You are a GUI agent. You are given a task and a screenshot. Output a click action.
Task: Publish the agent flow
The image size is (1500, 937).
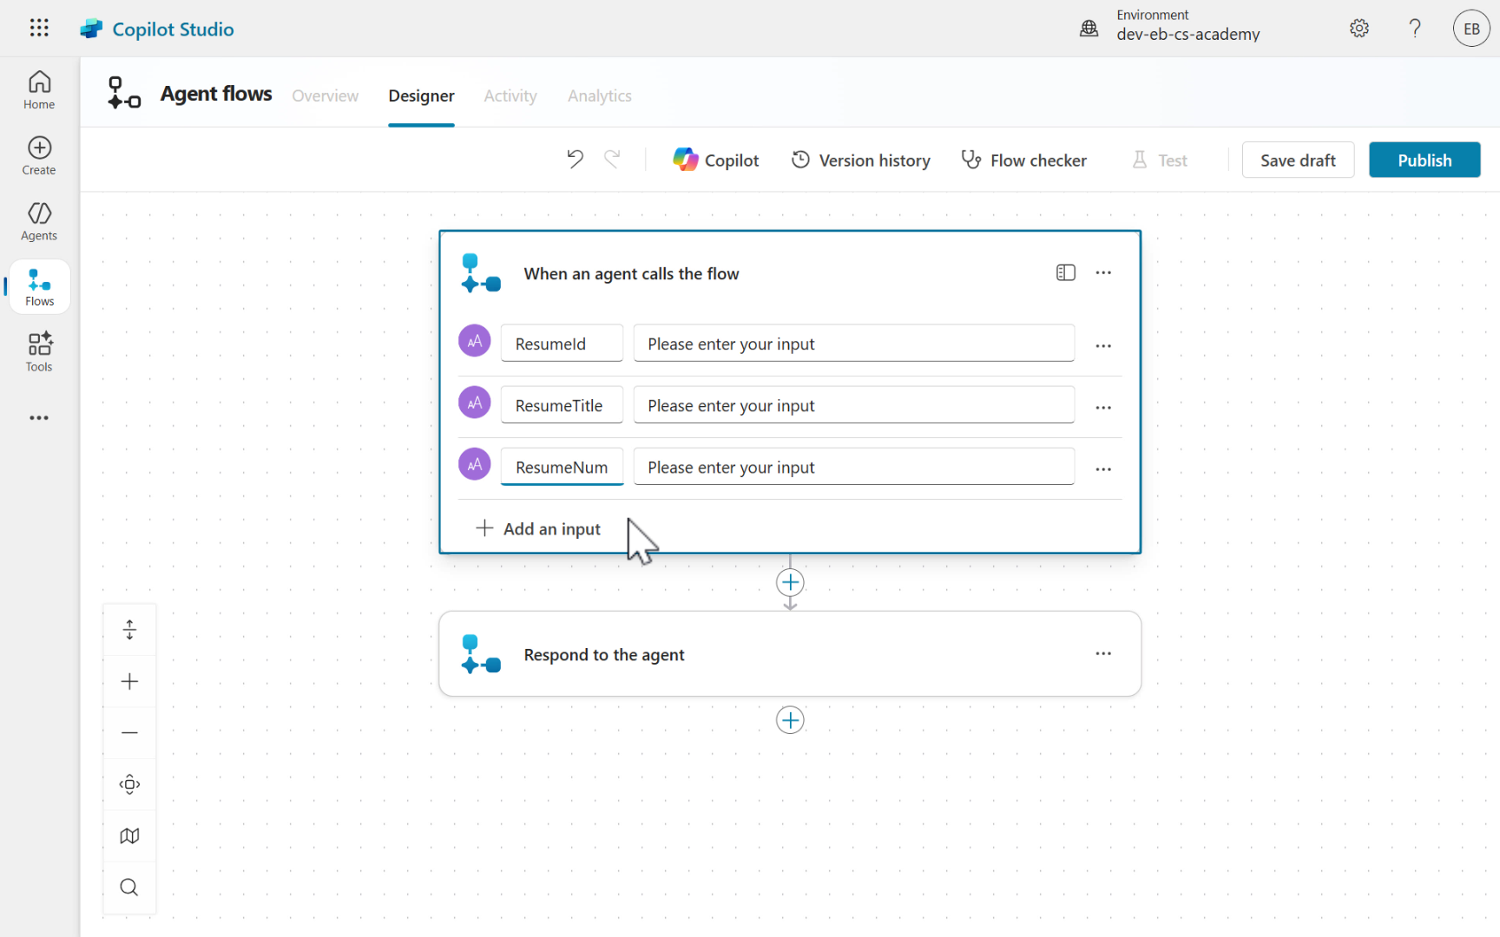click(x=1424, y=161)
